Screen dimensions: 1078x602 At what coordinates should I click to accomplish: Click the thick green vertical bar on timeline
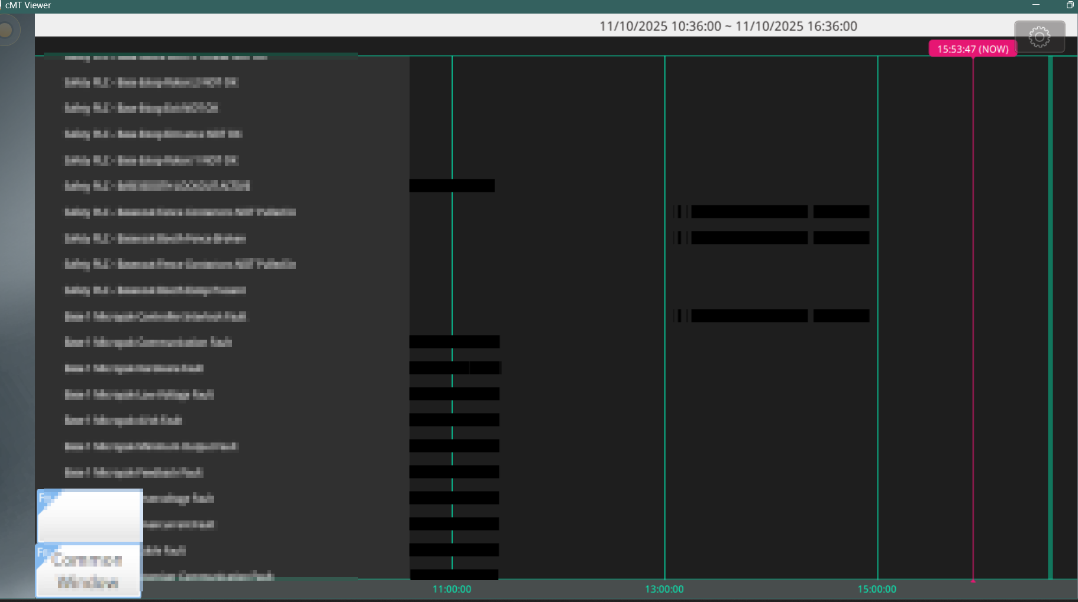pyautogui.click(x=1050, y=319)
